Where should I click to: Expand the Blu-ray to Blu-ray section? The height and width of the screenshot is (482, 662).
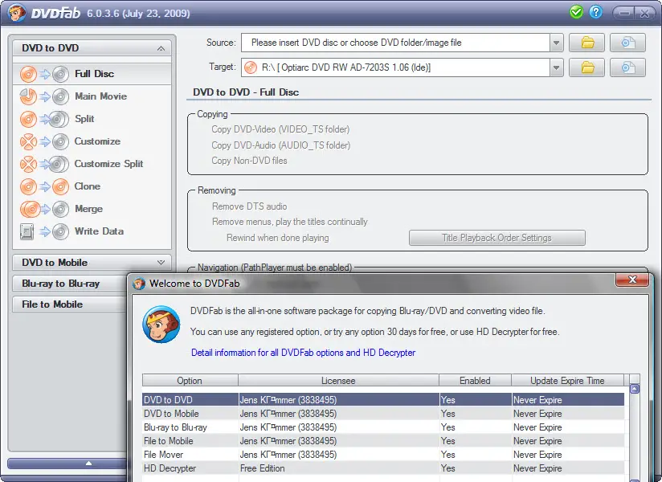tap(70, 284)
